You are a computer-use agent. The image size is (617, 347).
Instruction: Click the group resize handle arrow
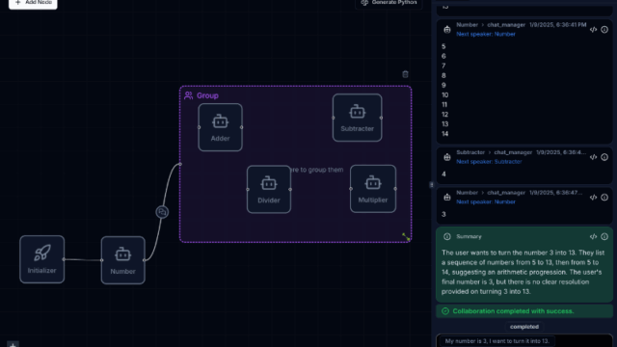pos(406,237)
